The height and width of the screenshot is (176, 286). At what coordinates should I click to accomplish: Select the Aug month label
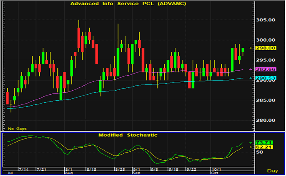pyautogui.click(x=69, y=172)
